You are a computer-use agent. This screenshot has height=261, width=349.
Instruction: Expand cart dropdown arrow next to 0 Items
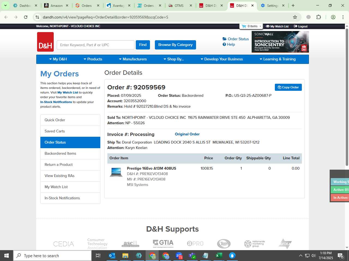[x=260, y=26]
